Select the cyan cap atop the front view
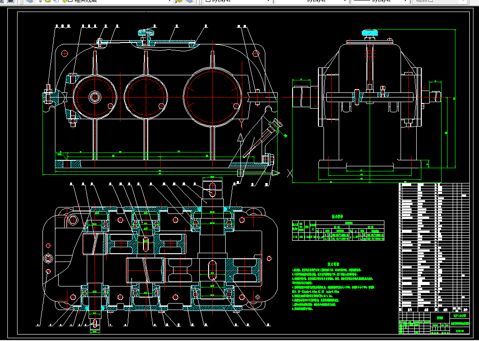 pos(146,32)
